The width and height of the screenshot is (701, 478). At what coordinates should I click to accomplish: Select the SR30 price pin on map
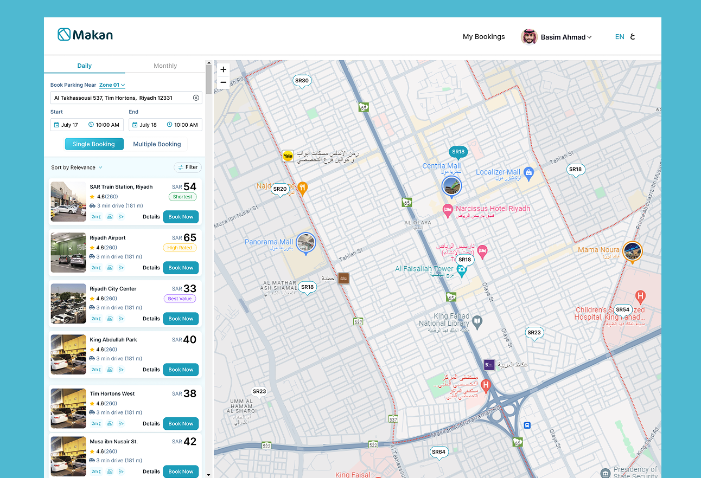click(x=302, y=81)
